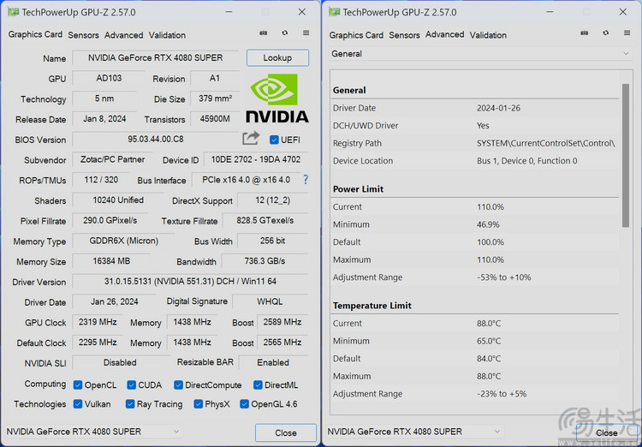This screenshot has width=642, height=447.
Task: Click the Texture Fillrate field 828.5 GTexel/s
Action: pyautogui.click(x=265, y=220)
